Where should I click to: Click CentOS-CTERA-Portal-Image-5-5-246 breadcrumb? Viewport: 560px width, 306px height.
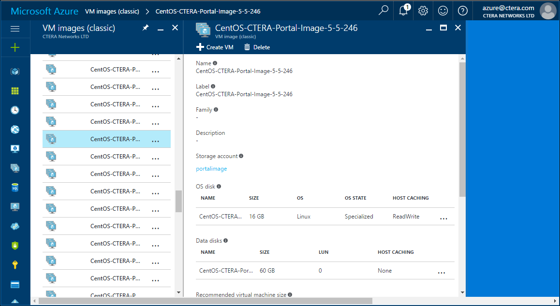click(x=208, y=12)
